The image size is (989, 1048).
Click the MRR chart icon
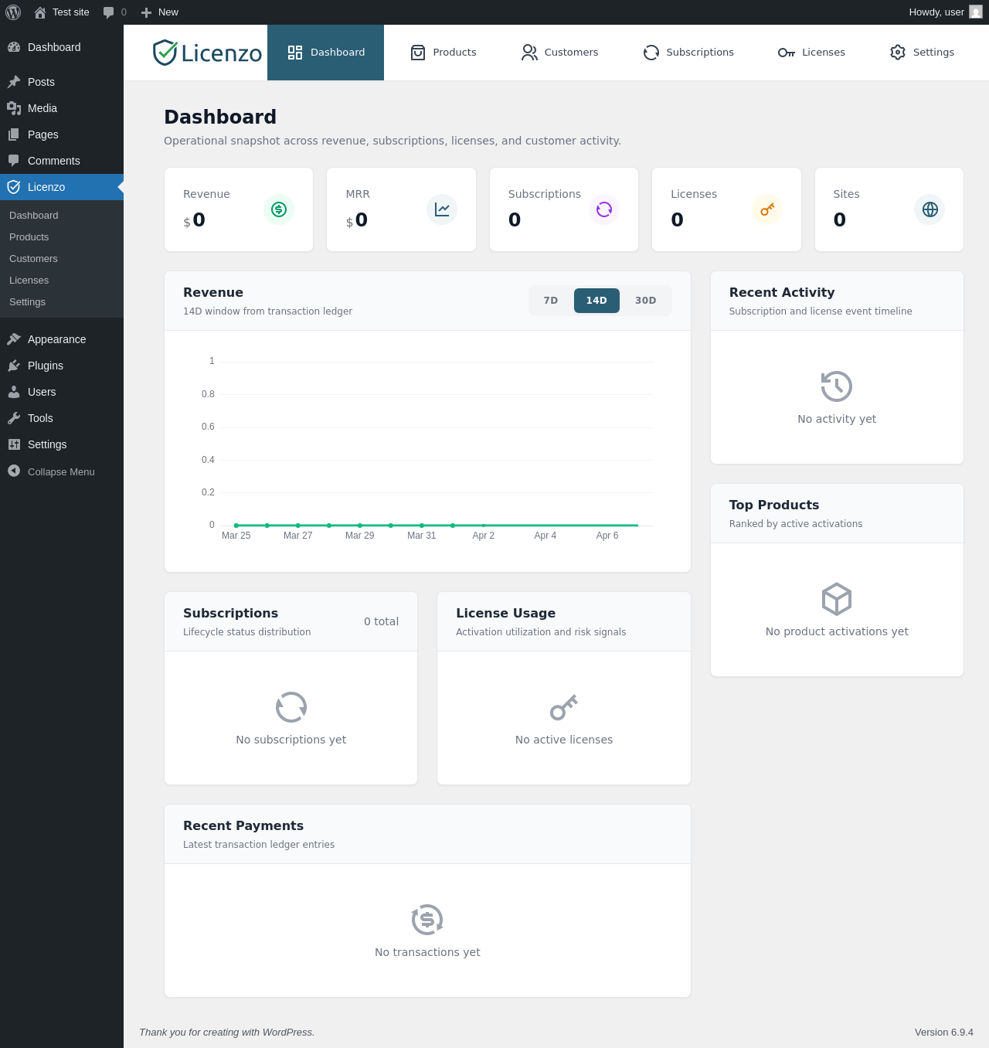click(x=442, y=209)
